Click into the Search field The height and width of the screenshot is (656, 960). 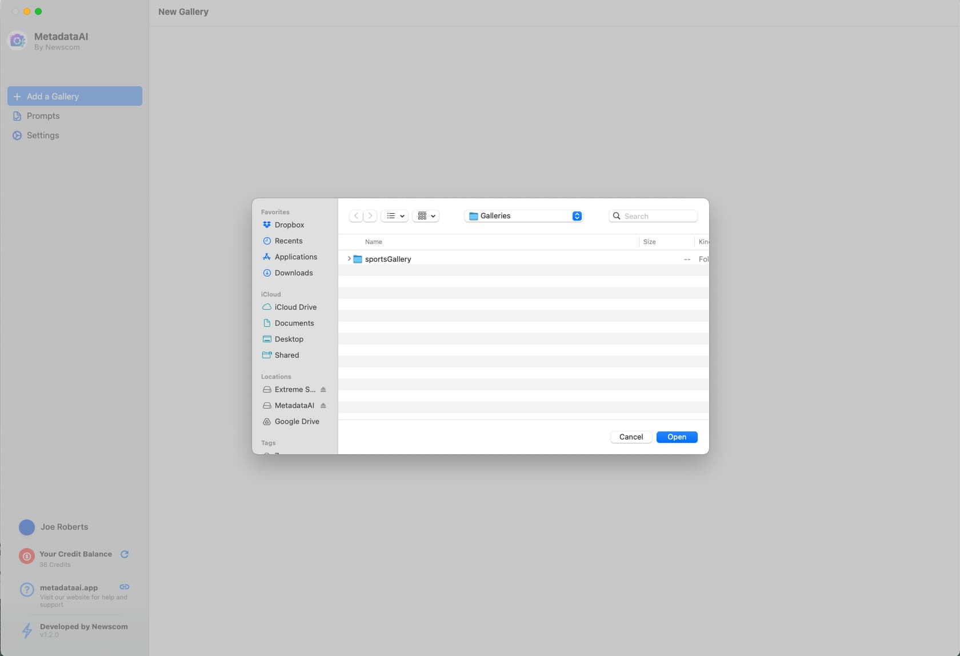coord(658,216)
